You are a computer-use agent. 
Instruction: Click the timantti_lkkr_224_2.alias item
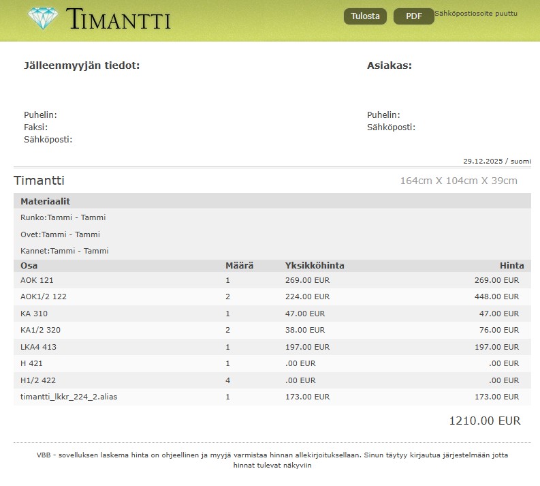tap(69, 397)
